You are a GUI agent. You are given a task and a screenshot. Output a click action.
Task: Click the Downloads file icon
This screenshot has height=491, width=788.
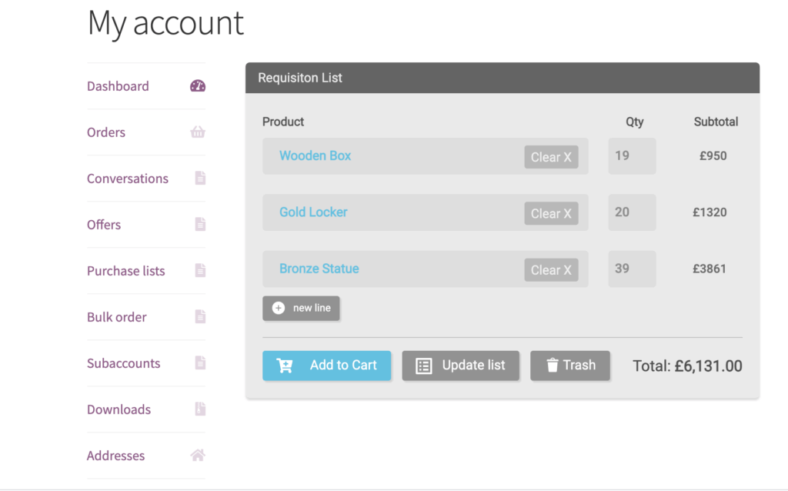pyautogui.click(x=200, y=409)
